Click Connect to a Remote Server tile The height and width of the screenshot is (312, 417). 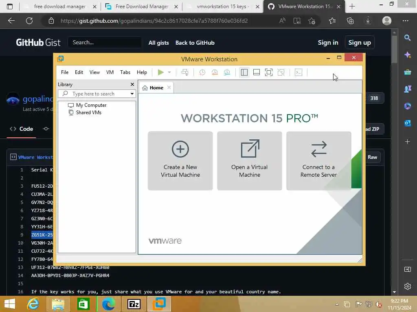tap(318, 161)
